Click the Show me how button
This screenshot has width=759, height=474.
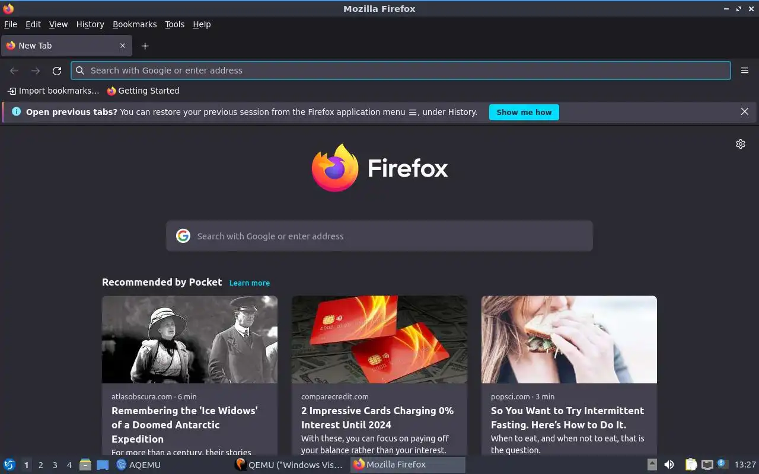pyautogui.click(x=524, y=112)
